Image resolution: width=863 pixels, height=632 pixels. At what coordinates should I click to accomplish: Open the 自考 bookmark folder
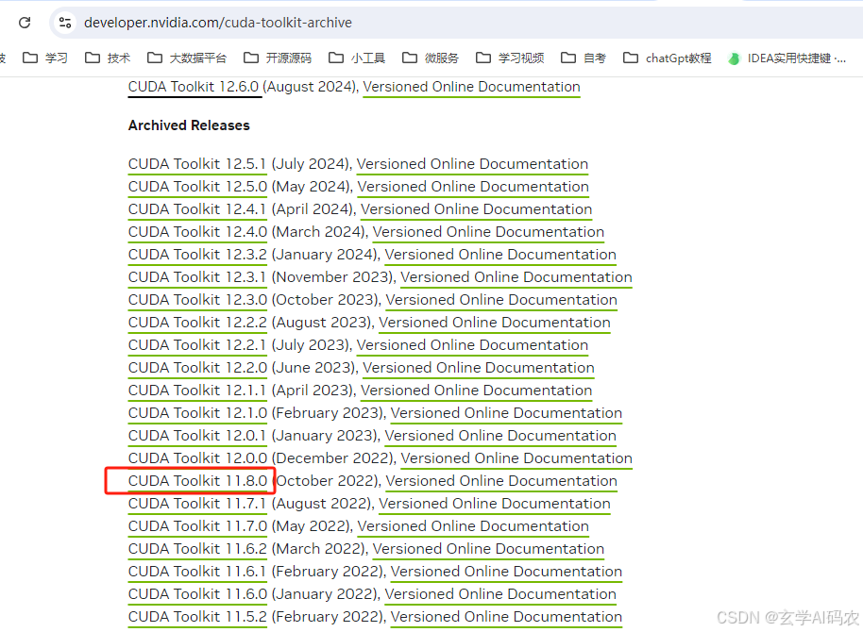click(584, 58)
